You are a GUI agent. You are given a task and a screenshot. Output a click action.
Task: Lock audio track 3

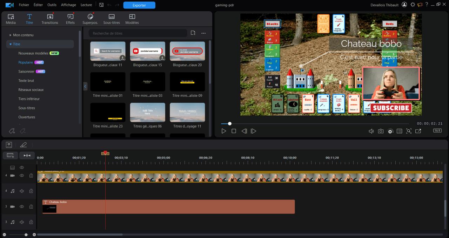[31, 222]
